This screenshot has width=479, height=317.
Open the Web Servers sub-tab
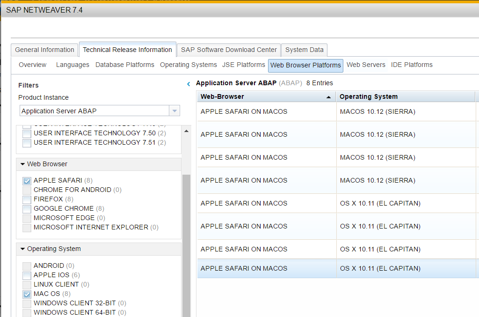[366, 65]
